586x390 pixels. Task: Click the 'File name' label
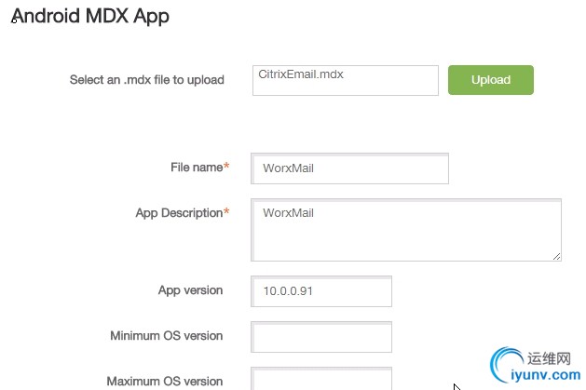click(x=197, y=168)
